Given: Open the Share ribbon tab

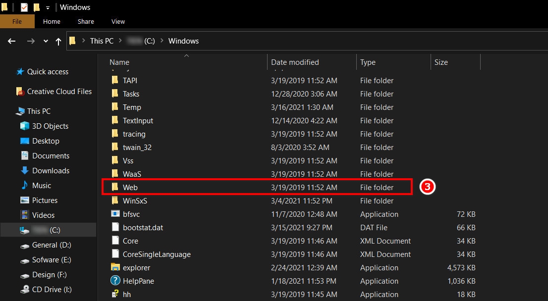Looking at the screenshot, I should pos(86,21).
